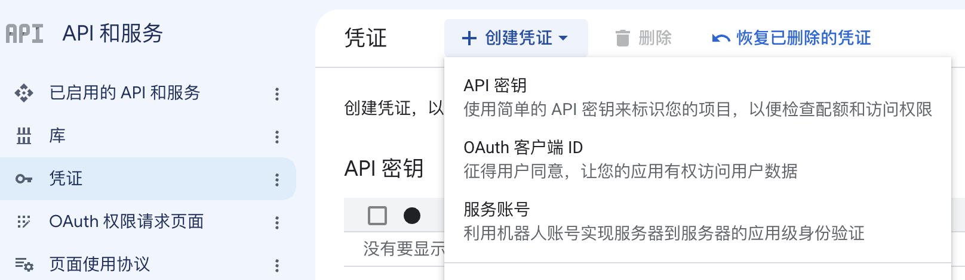Open OAuth 权限请求页面 in sidebar
Viewport: 965px width, 280px height.
[127, 221]
